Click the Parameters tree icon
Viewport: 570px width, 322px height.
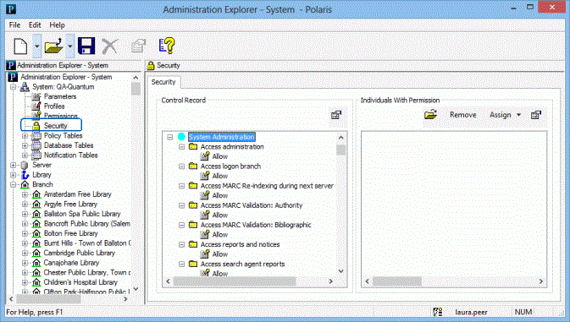[x=36, y=96]
